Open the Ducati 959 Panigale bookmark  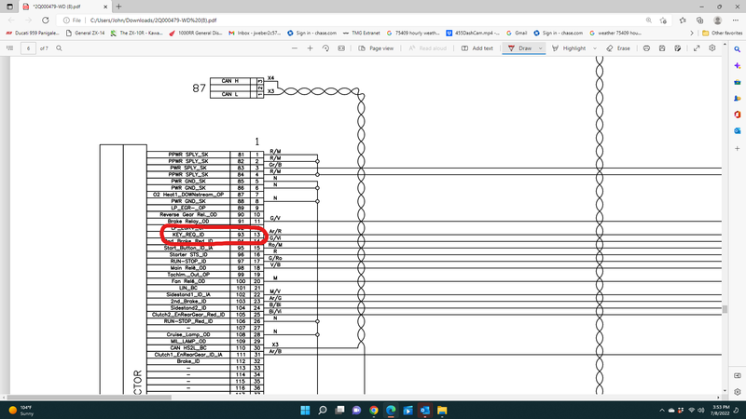coord(33,33)
